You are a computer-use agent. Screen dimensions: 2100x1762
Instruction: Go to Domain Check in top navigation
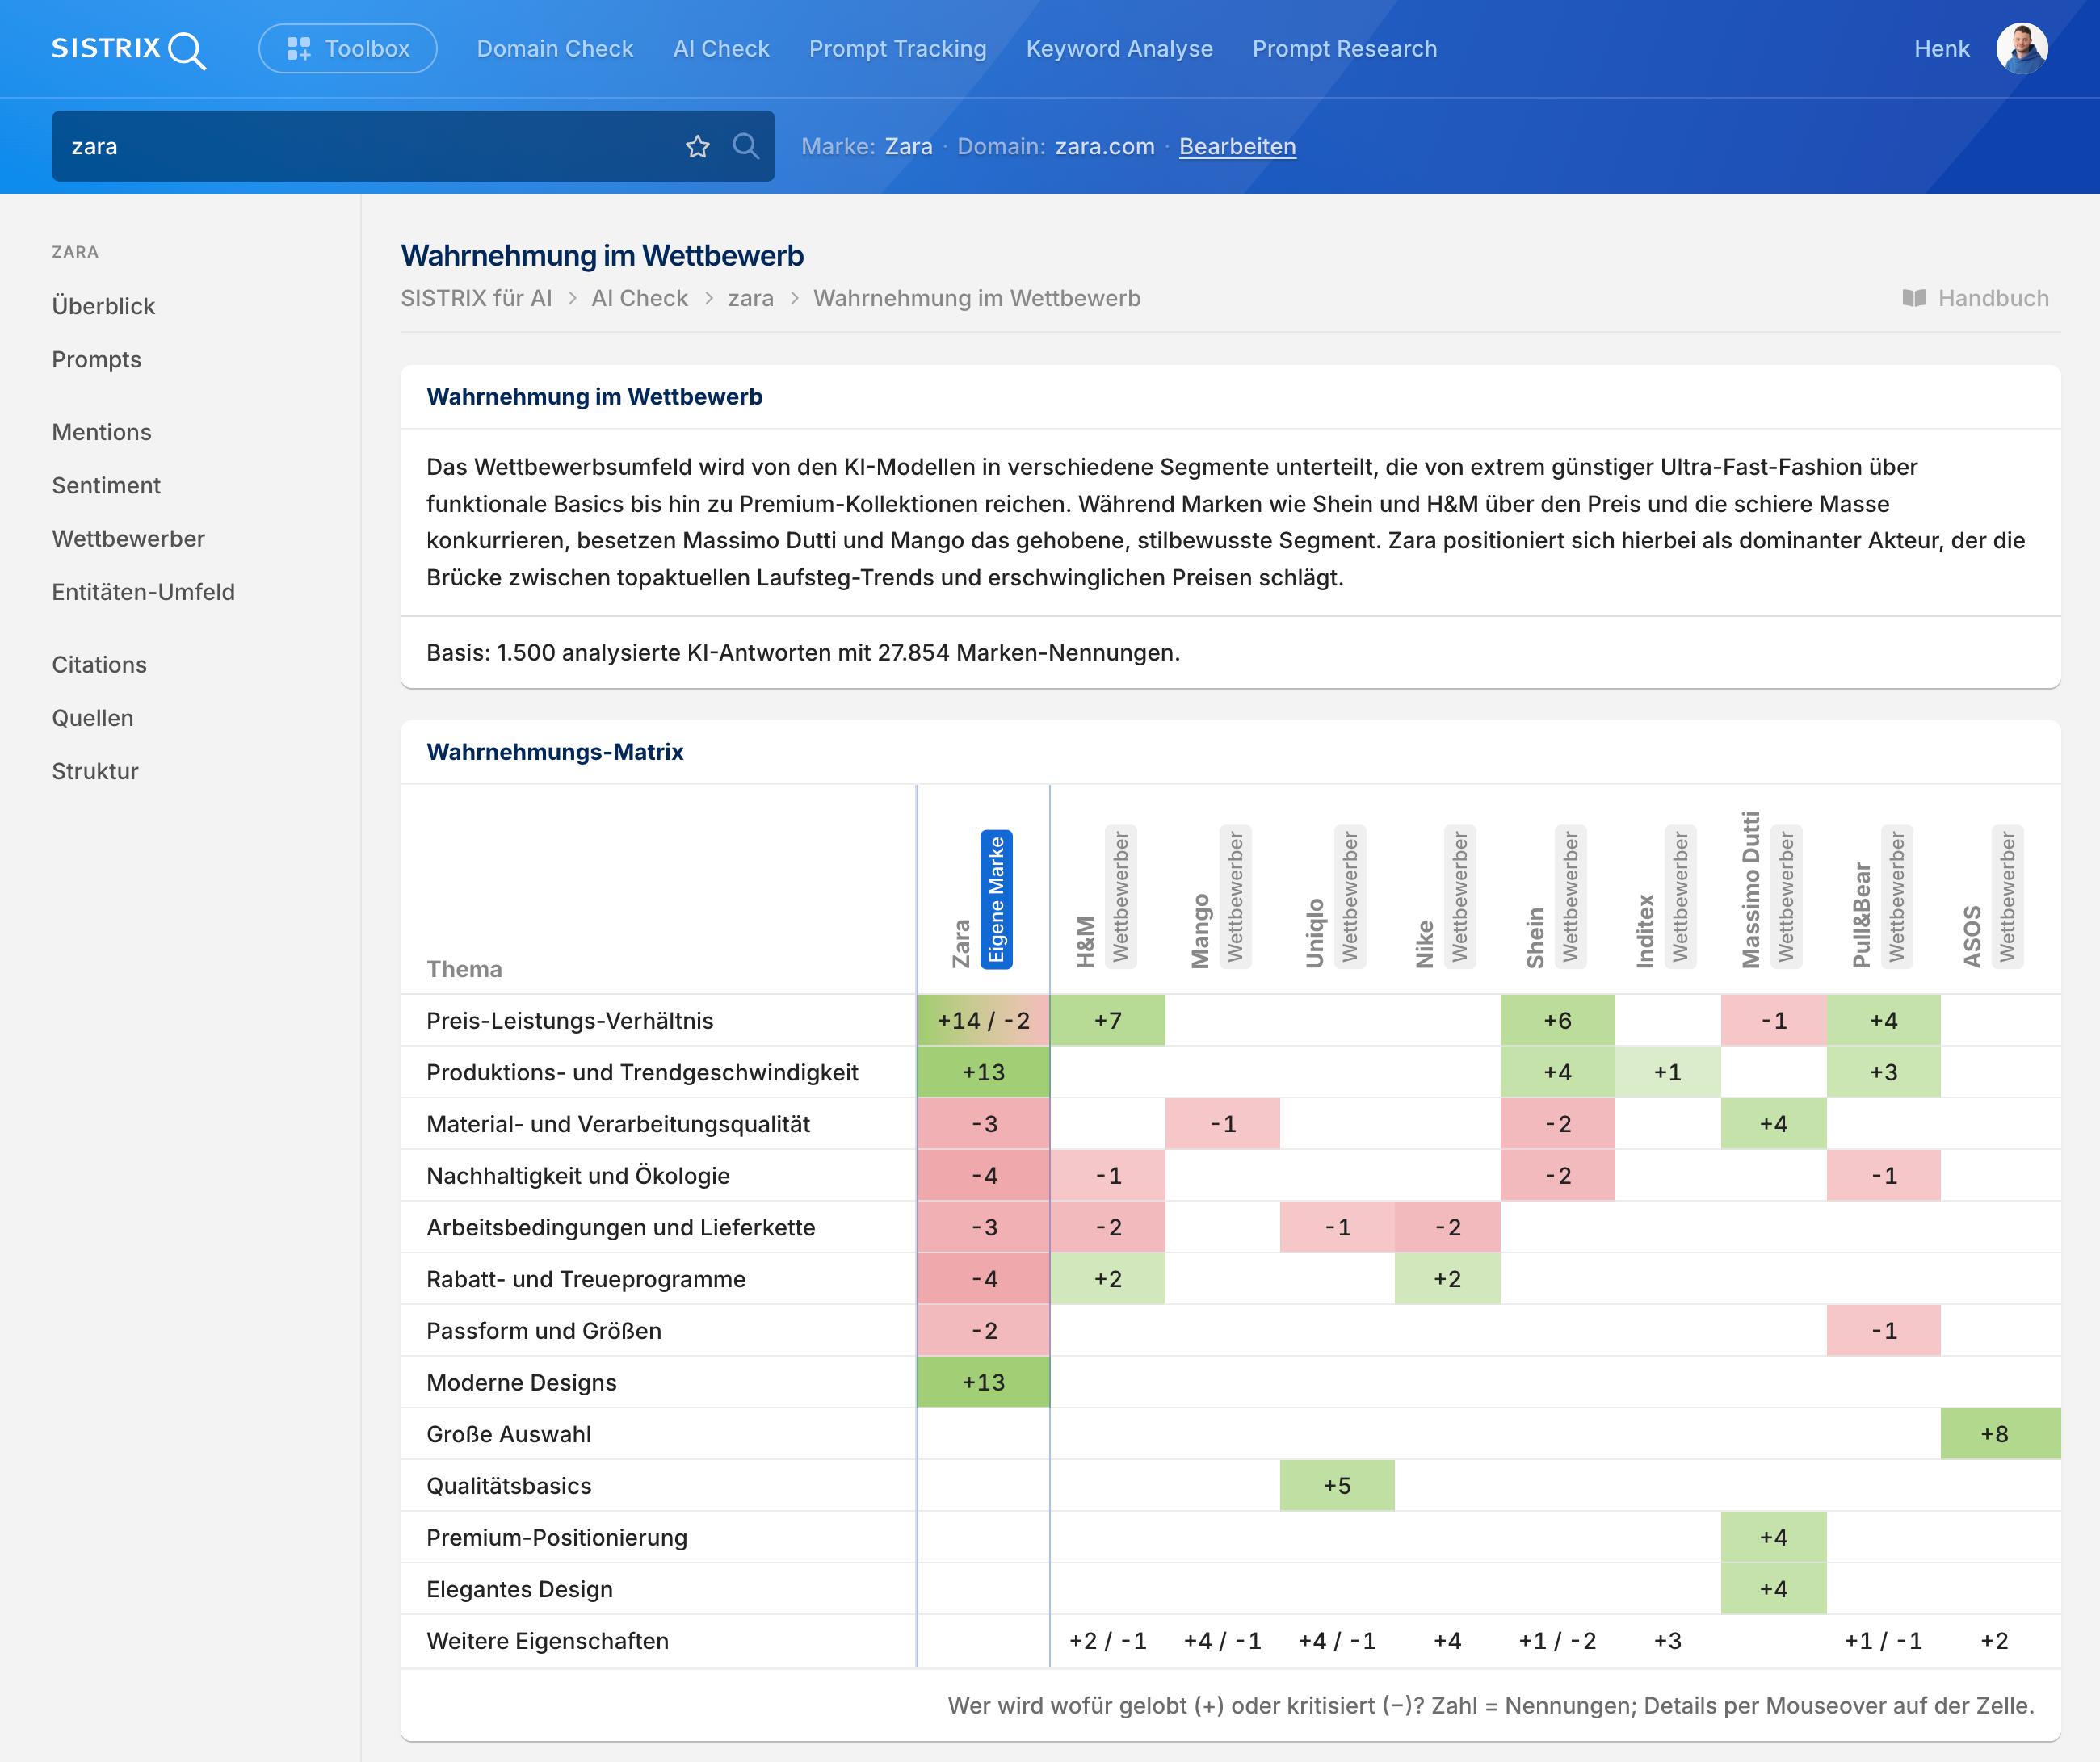[555, 49]
